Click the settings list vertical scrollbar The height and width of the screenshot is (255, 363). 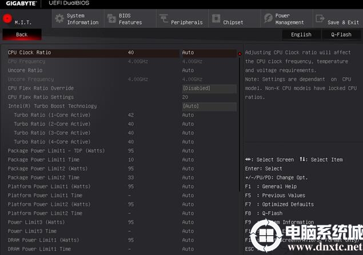[x=240, y=124]
